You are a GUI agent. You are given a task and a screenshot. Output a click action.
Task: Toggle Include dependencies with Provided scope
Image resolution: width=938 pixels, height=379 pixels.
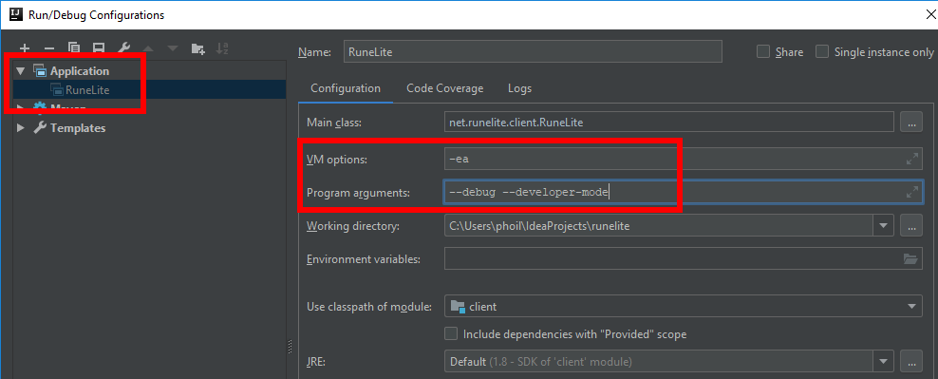tap(452, 333)
